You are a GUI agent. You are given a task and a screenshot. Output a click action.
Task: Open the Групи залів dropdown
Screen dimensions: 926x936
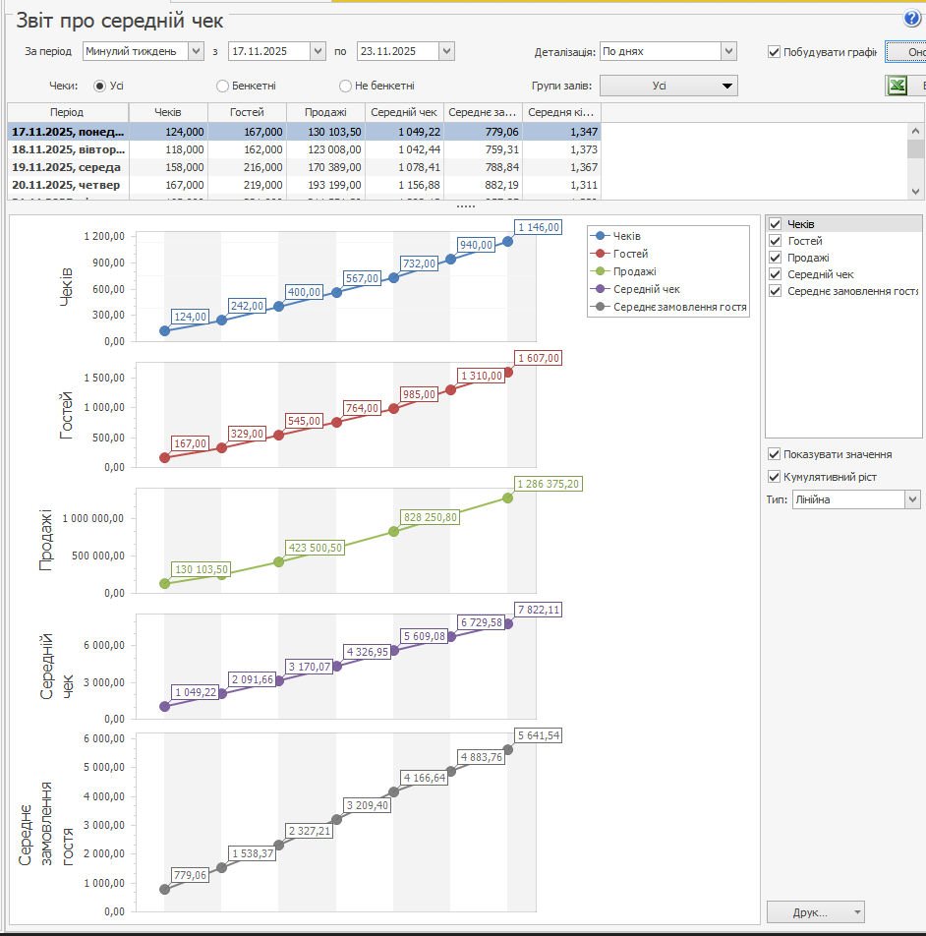click(x=727, y=87)
